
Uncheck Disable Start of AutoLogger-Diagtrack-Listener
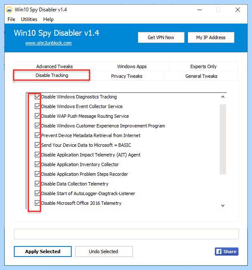point(37,193)
